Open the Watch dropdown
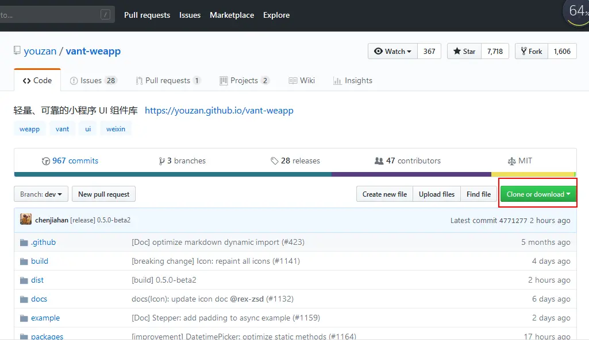Viewport: 589px width, 340px height. (393, 52)
